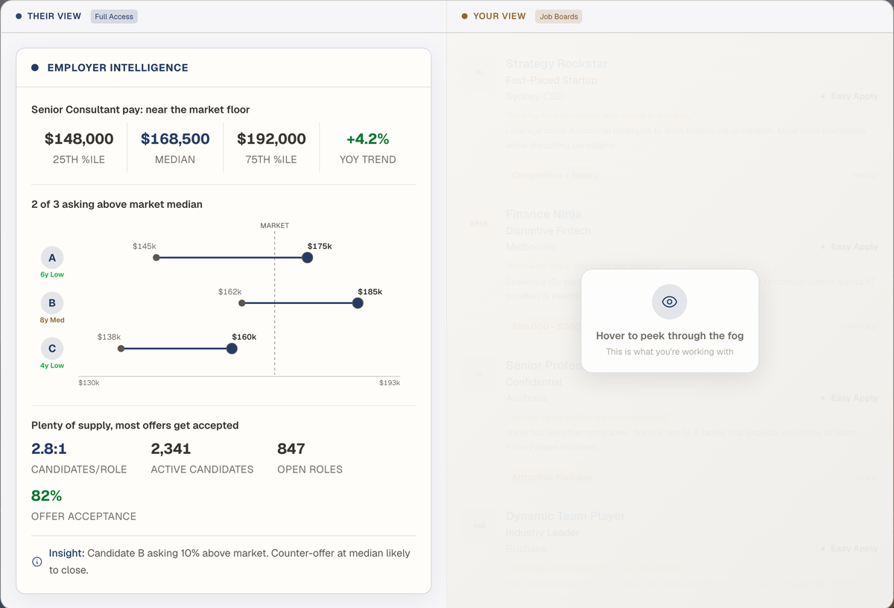Screen dimensions: 894x608
Task: Click the info icon beside the Insight text
Action: click(x=37, y=562)
